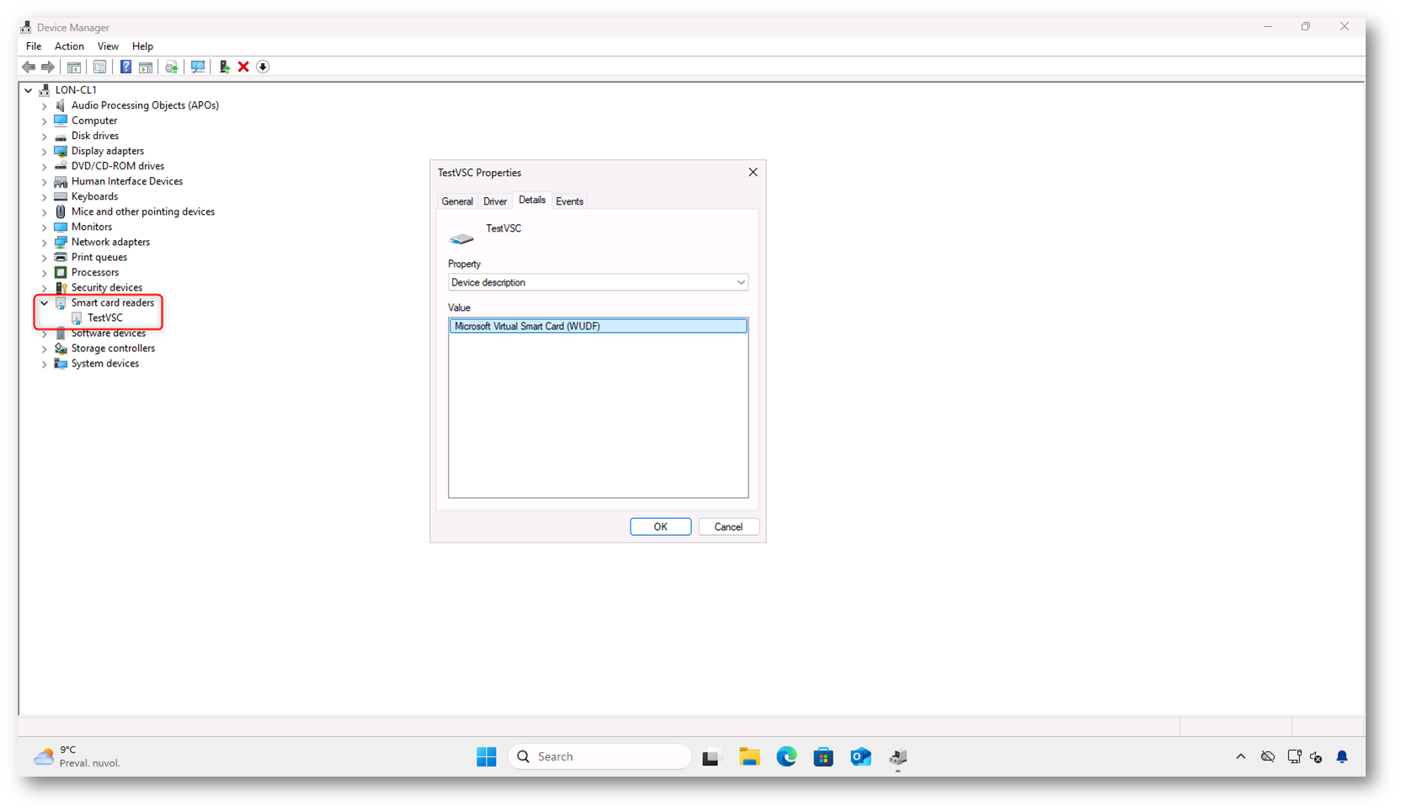Open notifications with the bell icon
Viewport: 1401px width, 812px height.
coord(1342,757)
